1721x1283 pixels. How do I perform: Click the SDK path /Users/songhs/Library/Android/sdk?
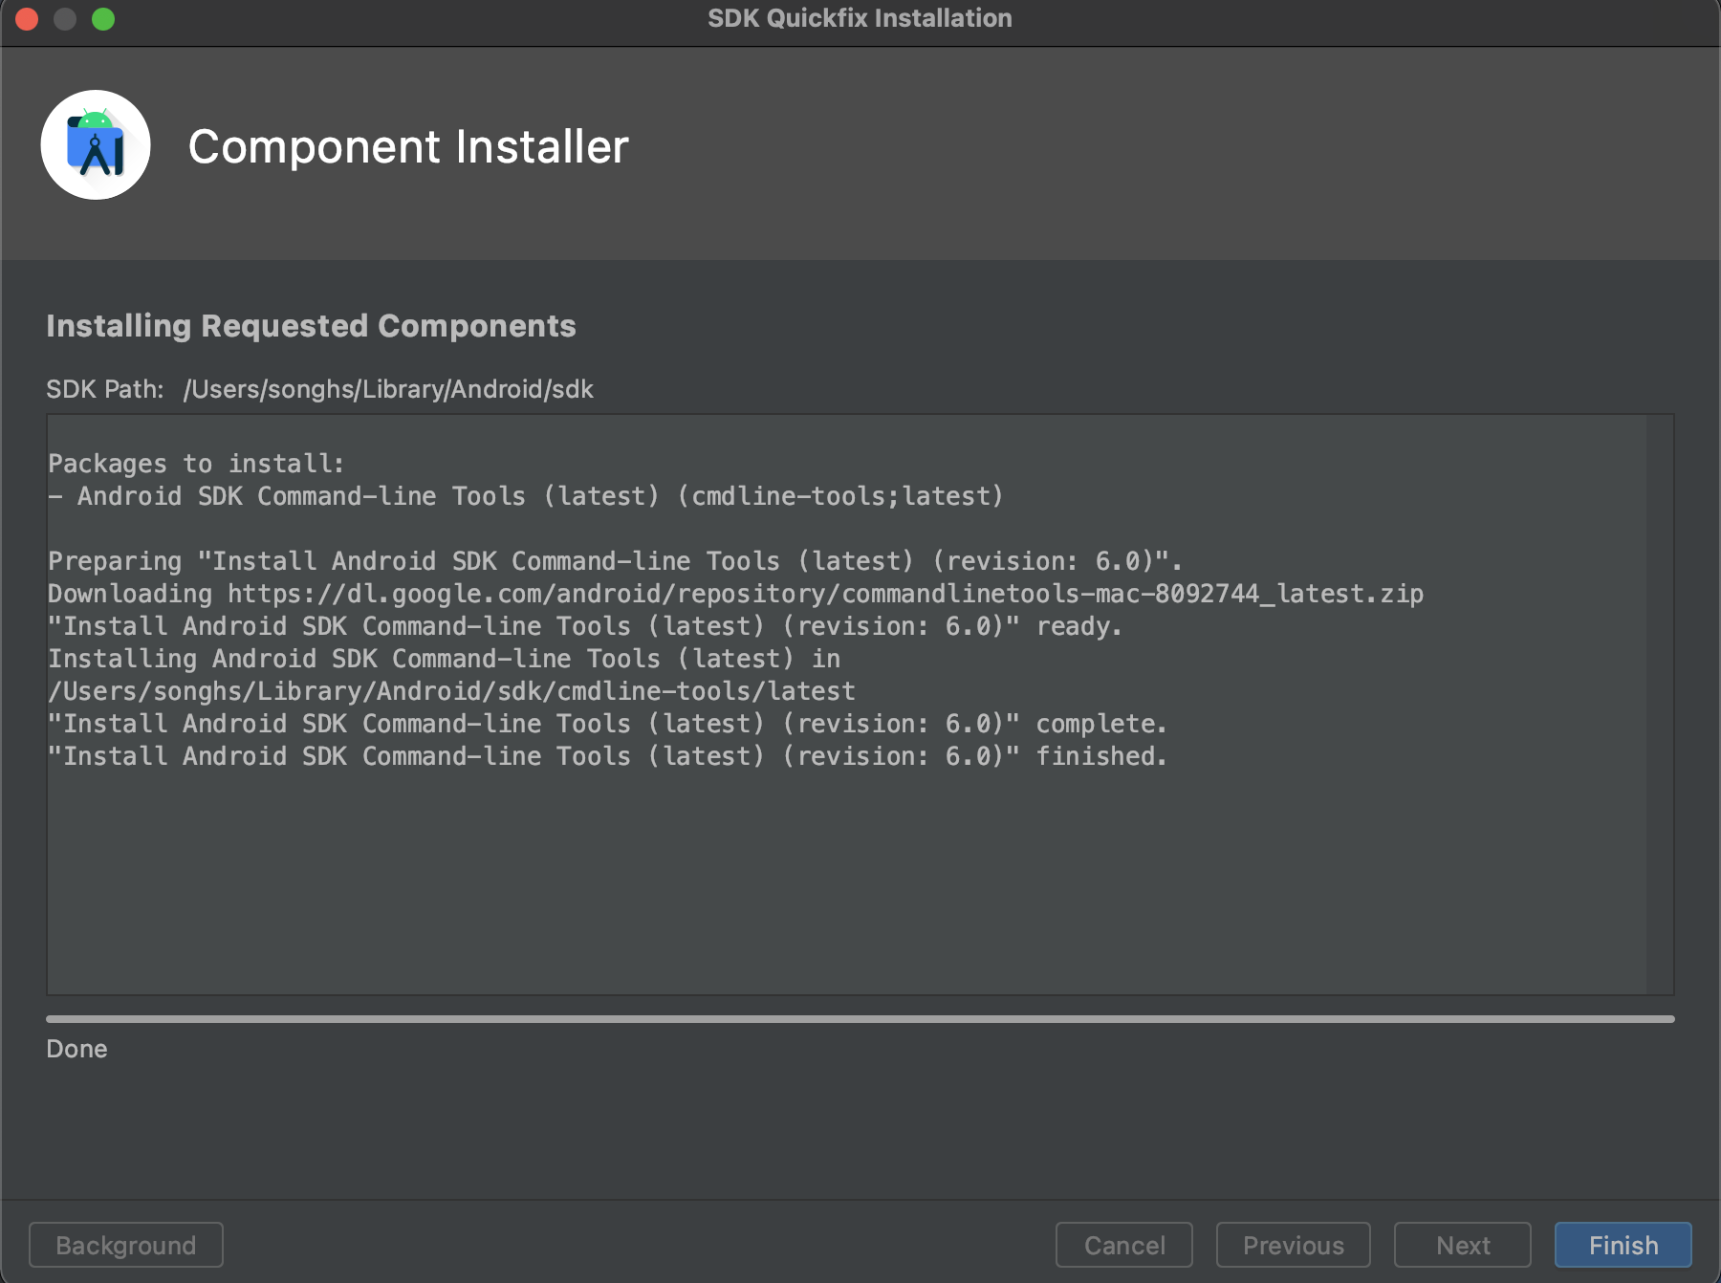(x=388, y=389)
